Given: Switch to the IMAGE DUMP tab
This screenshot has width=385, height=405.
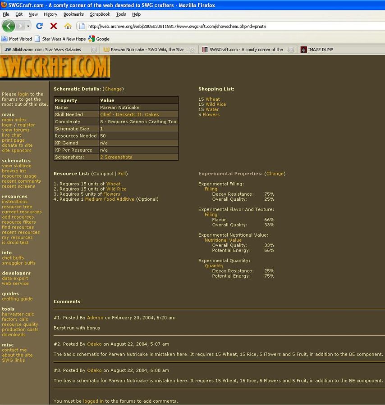Looking at the screenshot, I should [320, 50].
